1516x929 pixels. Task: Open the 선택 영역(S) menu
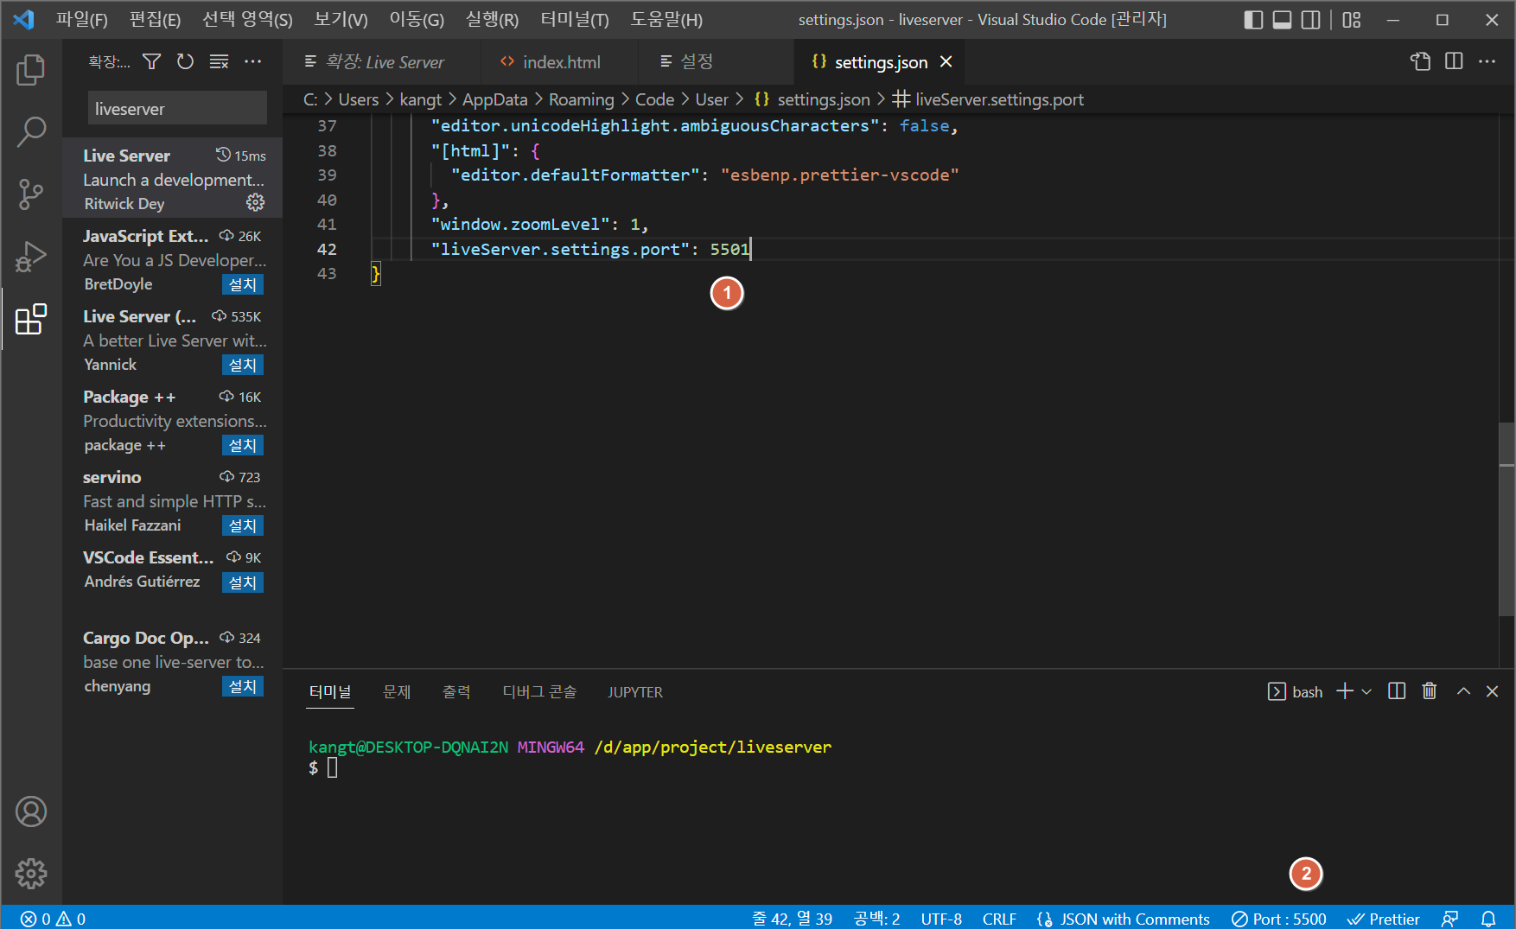pos(247,20)
